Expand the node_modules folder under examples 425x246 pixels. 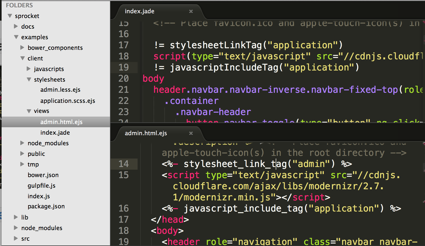(x=22, y=143)
